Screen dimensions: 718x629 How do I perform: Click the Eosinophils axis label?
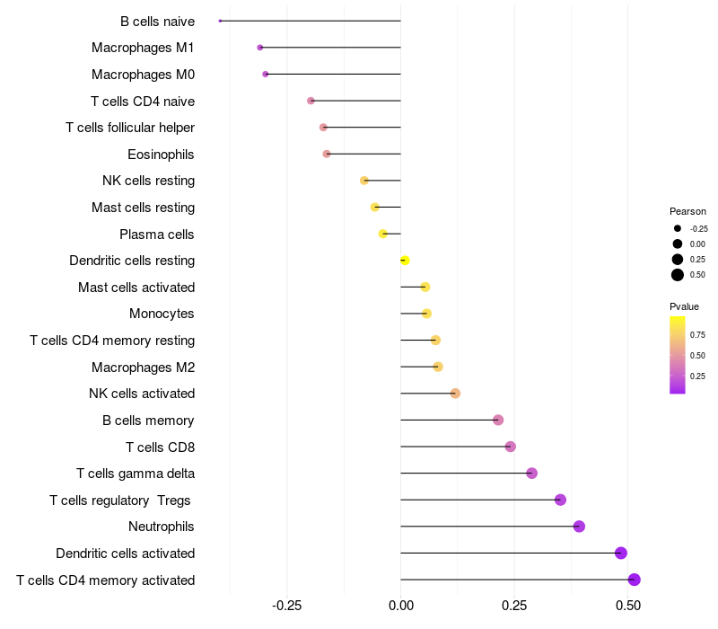[x=161, y=155]
